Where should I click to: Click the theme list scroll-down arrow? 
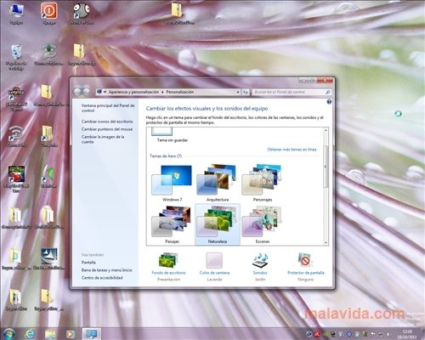[x=326, y=242]
